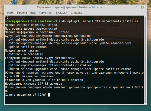Click the '^C' at the top of the terminal
Image resolution: width=151 pixels, height=111 pixels.
(7, 18)
